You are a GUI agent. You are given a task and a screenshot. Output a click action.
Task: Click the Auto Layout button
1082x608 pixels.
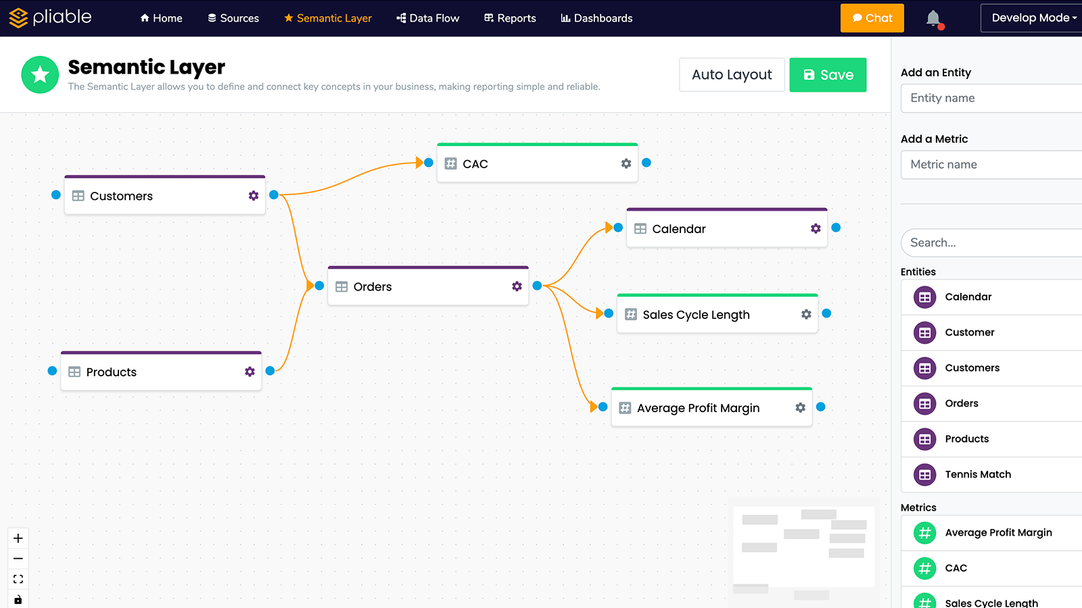(732, 75)
